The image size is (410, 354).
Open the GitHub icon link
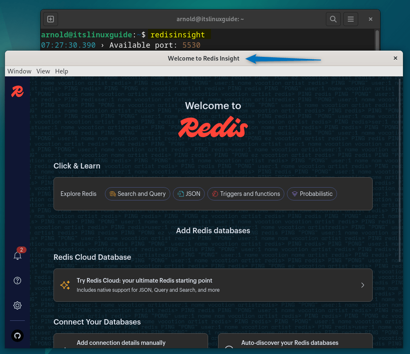[x=17, y=335]
